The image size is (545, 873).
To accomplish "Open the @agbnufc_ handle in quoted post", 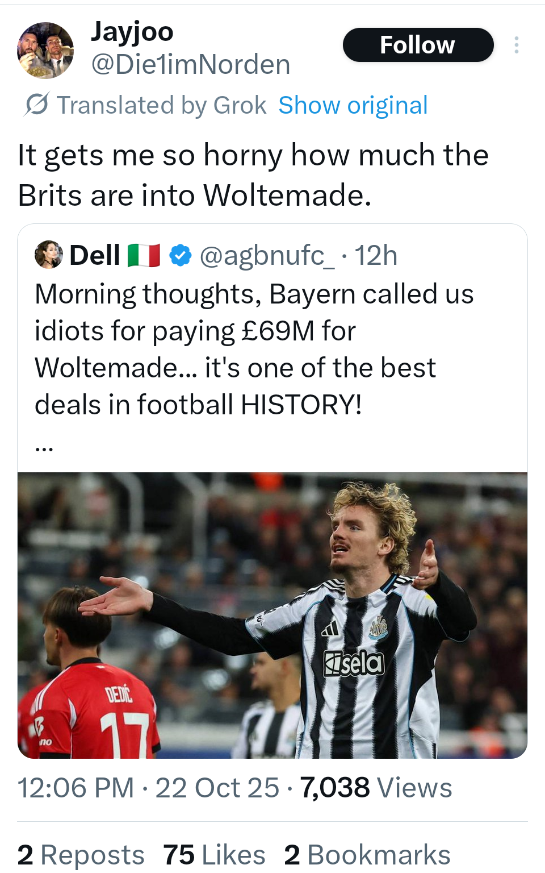I will pyautogui.click(x=267, y=255).
